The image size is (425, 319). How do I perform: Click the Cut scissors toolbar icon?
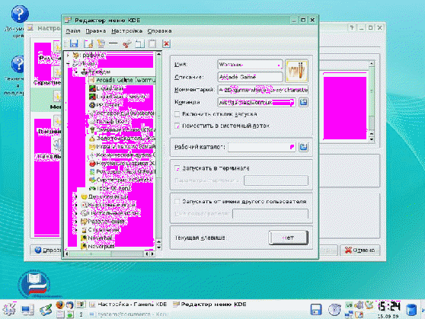click(127, 43)
